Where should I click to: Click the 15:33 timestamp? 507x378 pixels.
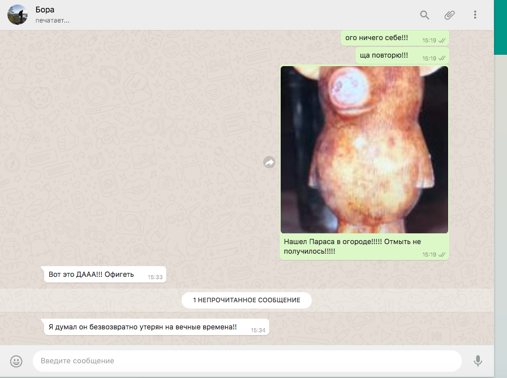[155, 277]
